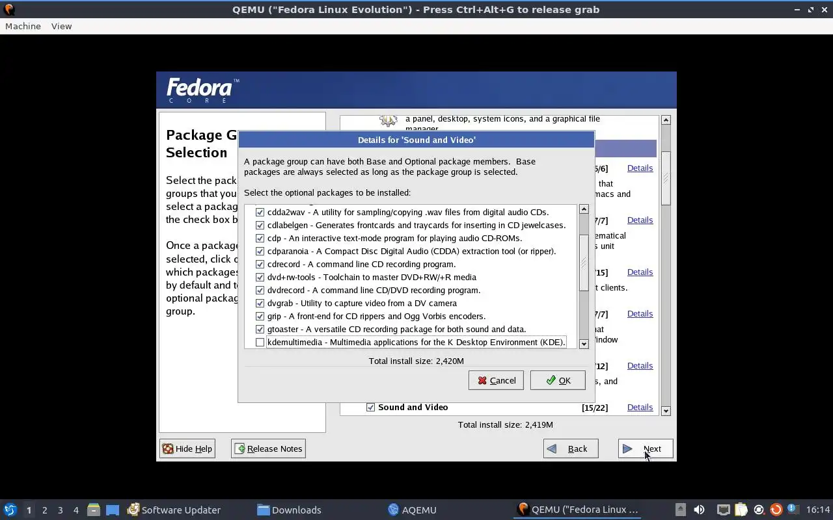Open the Details link beside the partly hidden 5/6 count

click(640, 168)
